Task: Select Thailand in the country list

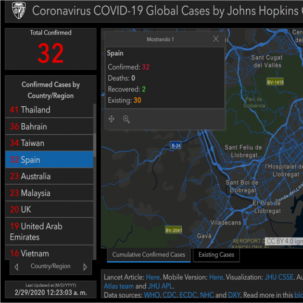Action: [x=49, y=110]
